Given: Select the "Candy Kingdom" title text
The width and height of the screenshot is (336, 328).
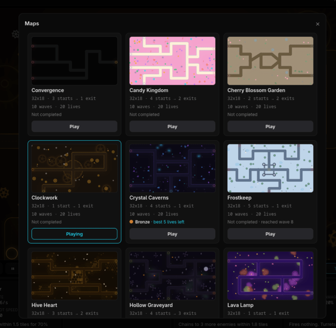Looking at the screenshot, I should coord(149,90).
